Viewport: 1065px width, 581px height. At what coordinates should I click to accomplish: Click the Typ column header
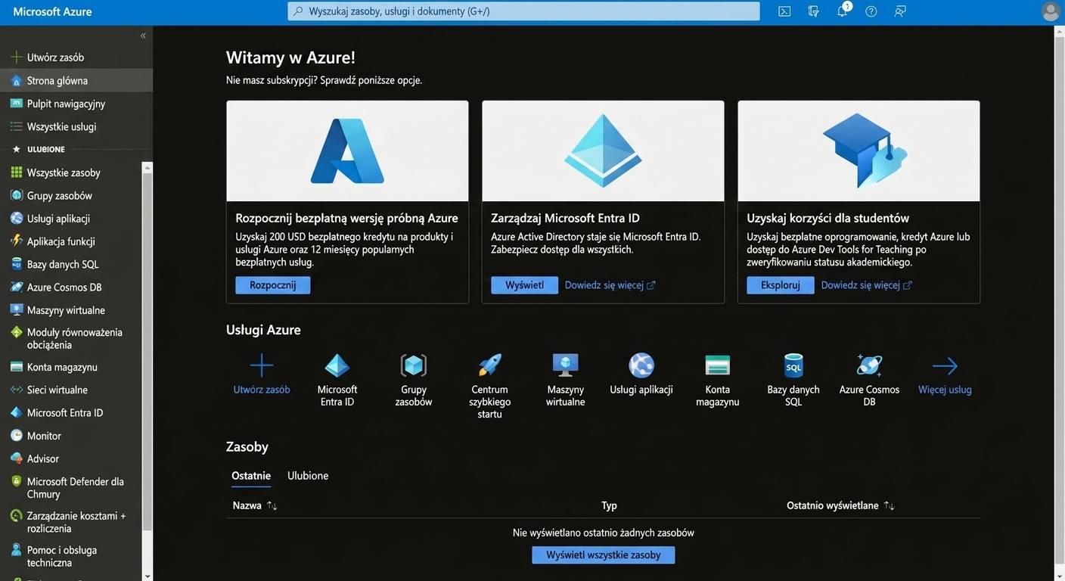click(x=609, y=505)
